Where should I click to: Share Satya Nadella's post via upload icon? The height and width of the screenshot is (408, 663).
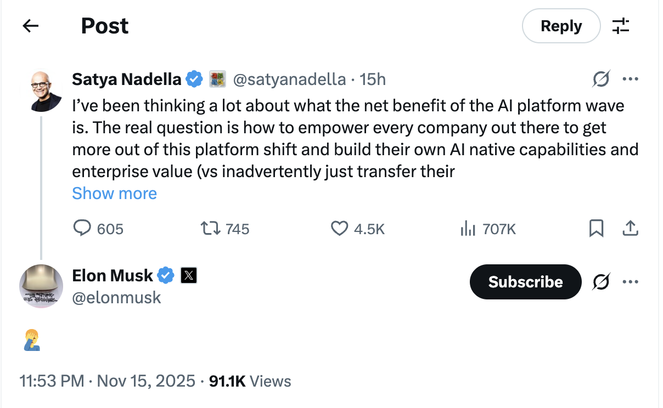point(631,228)
